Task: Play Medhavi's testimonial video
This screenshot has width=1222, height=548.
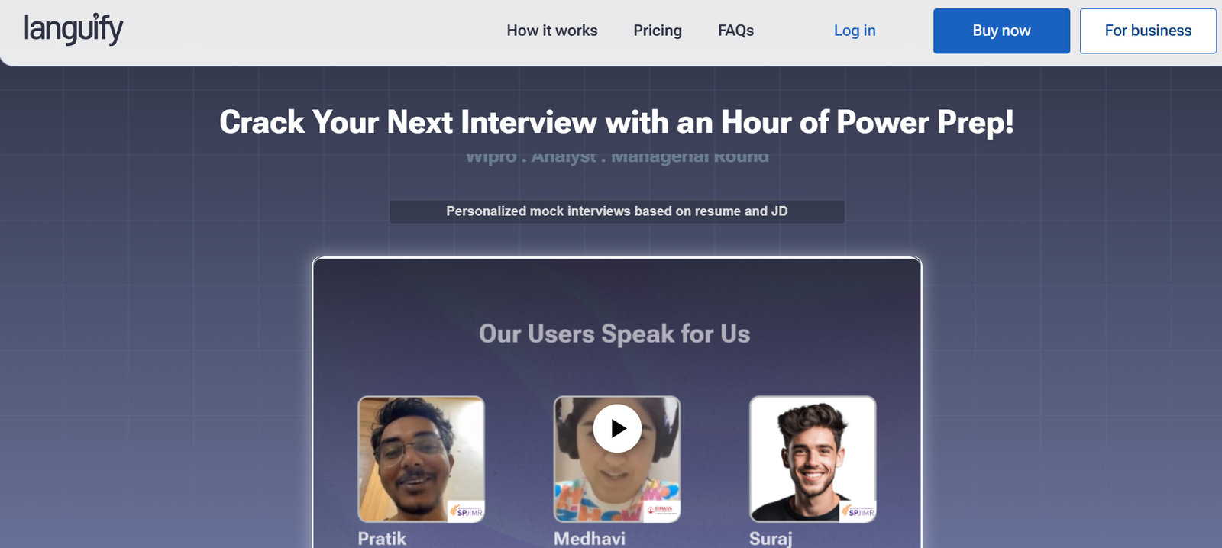Action: coord(617,428)
